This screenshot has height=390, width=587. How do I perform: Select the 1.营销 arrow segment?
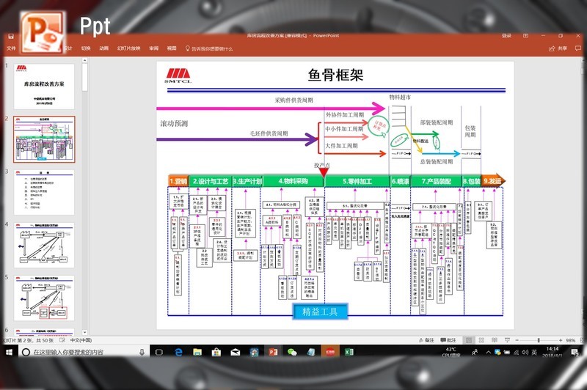[178, 181]
